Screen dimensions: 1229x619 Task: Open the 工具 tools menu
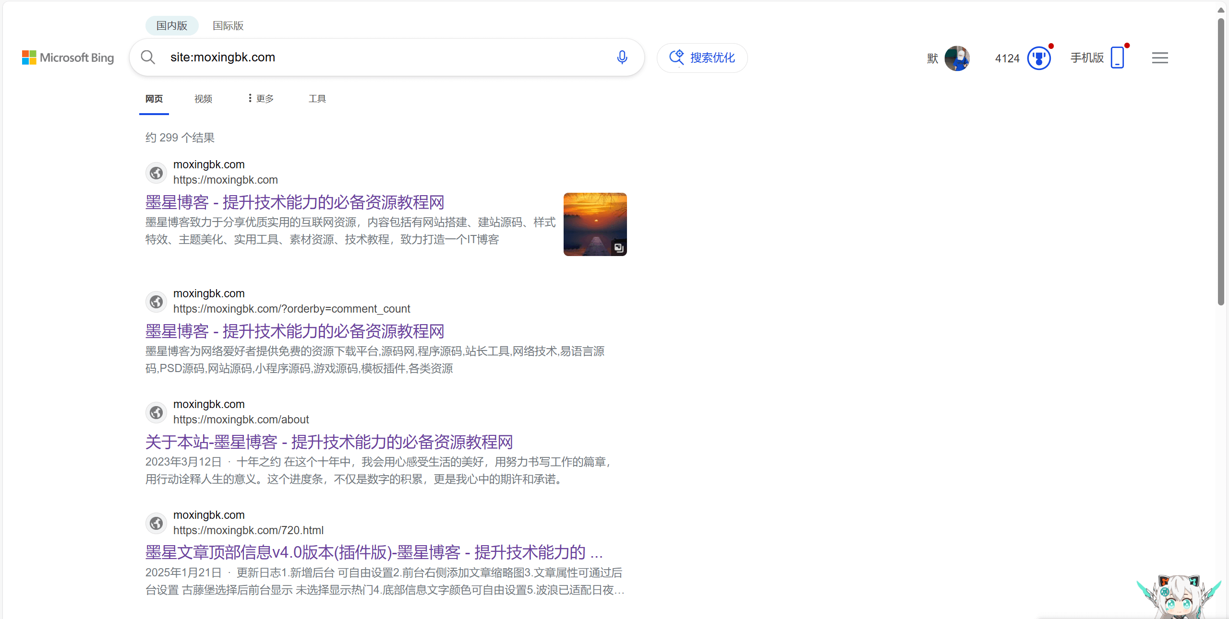coord(317,98)
